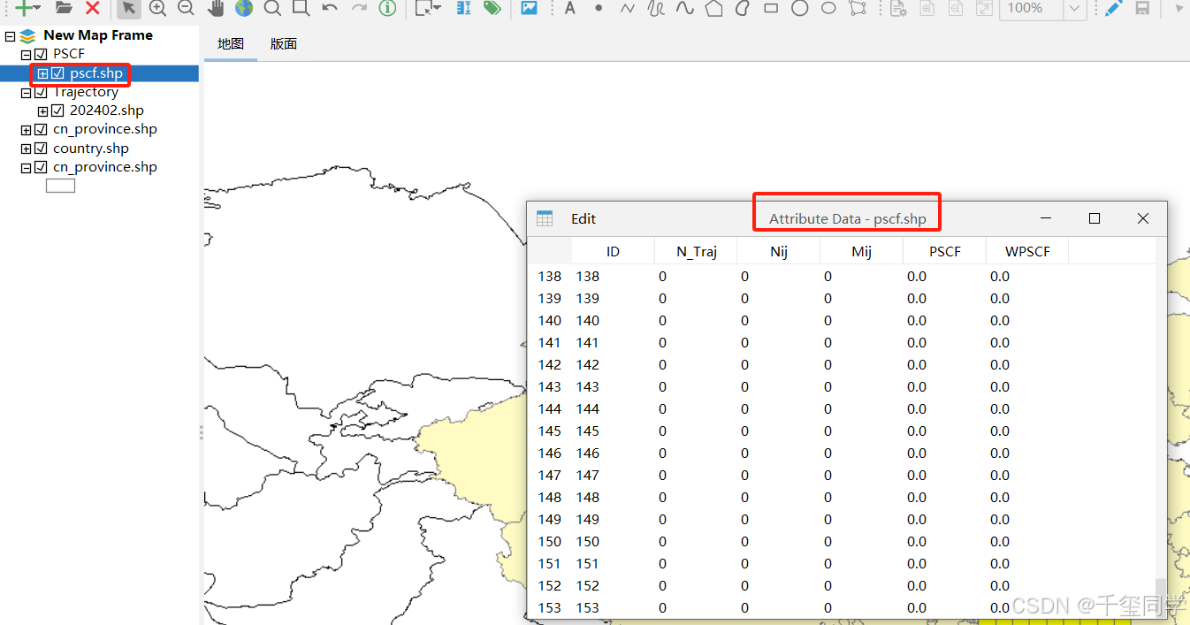1190x625 pixels.
Task: Click the 100% zoom input field
Action: (x=1032, y=8)
